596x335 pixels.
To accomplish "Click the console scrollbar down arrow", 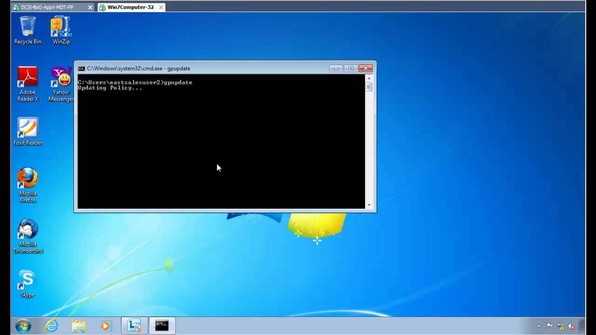I will click(369, 205).
